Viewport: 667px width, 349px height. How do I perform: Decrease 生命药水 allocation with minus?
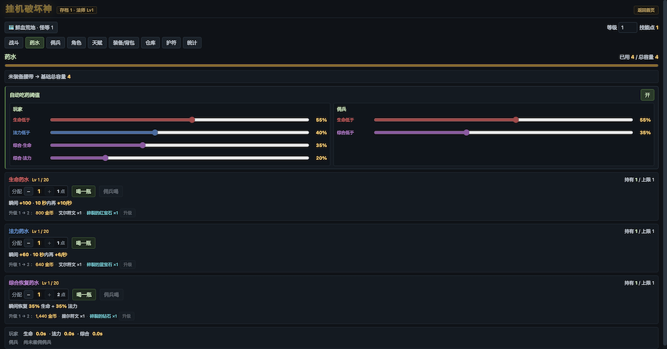(x=29, y=191)
